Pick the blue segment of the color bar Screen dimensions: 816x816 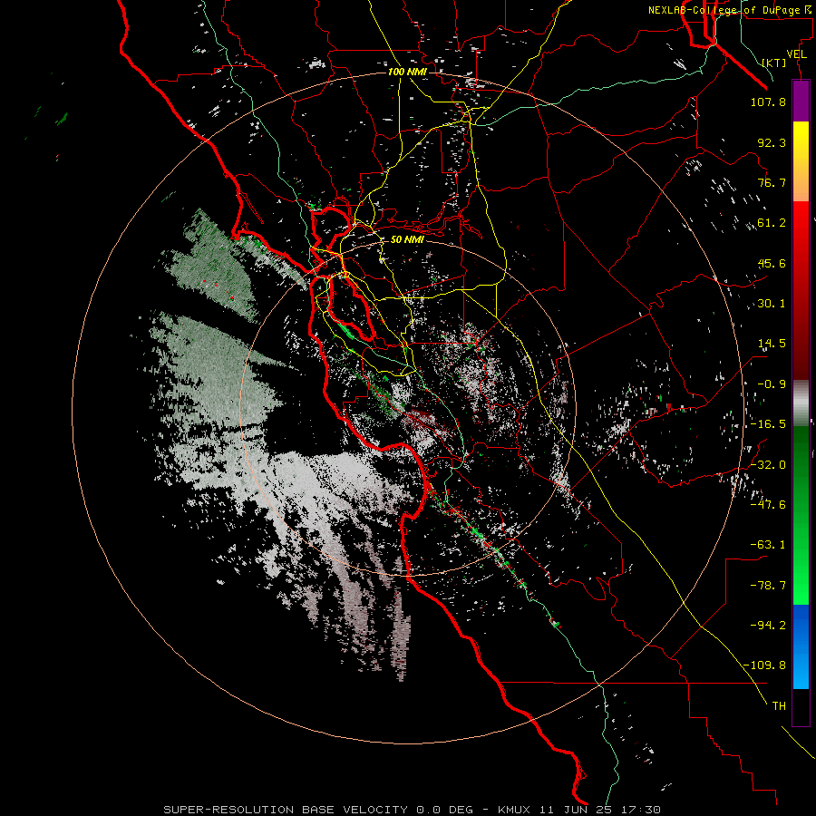801,646
